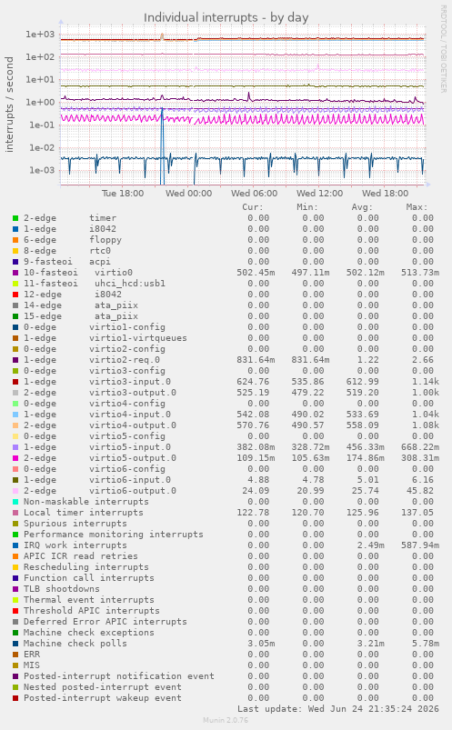Click the 513.73m max value for virtio0
The width and height of the screenshot is (452, 730).
tap(420, 273)
